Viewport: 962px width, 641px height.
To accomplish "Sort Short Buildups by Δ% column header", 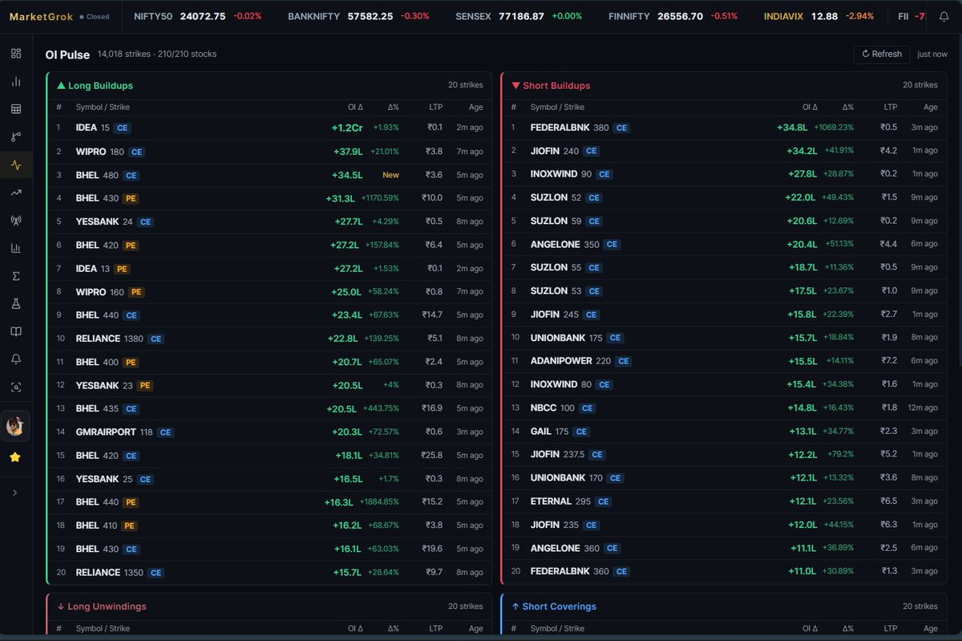I will pos(848,108).
